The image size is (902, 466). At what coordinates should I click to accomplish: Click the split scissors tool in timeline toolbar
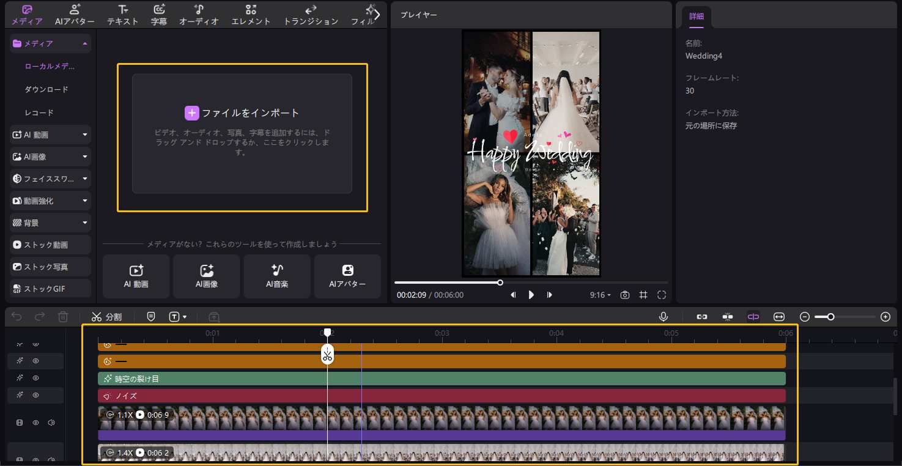point(106,317)
